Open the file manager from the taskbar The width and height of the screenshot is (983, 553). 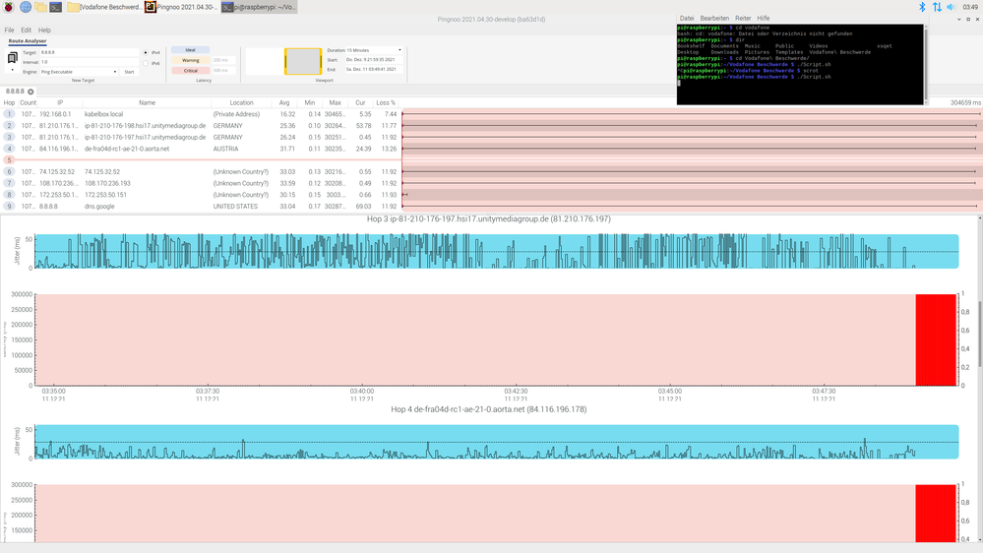click(x=40, y=7)
